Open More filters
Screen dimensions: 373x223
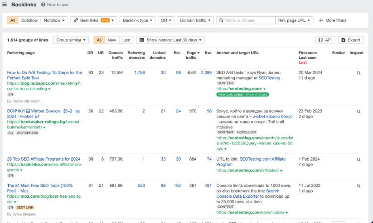click(x=332, y=20)
